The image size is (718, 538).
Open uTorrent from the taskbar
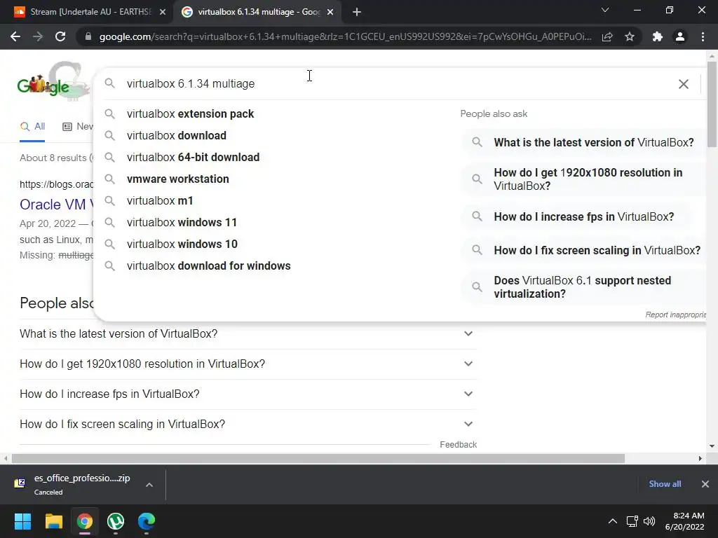116,521
